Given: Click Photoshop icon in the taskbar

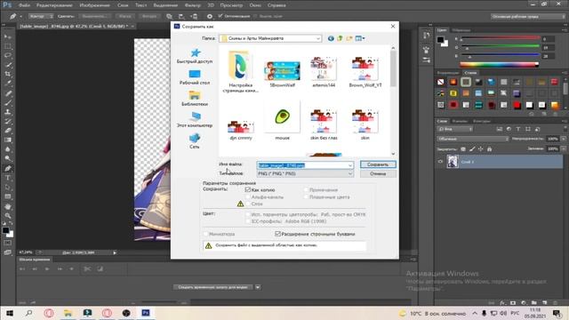Looking at the screenshot, I should point(146,313).
